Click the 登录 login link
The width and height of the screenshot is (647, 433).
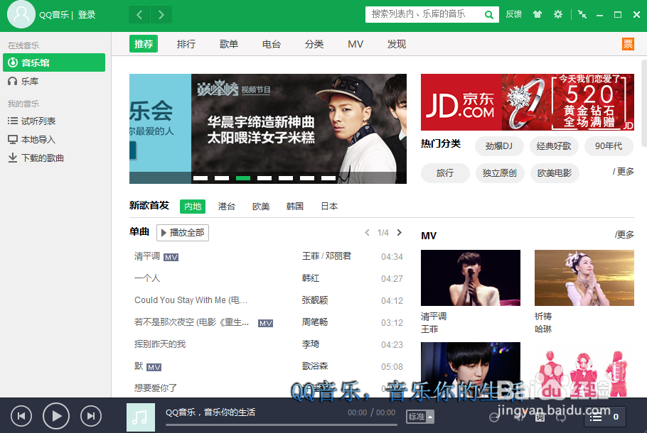click(x=87, y=15)
